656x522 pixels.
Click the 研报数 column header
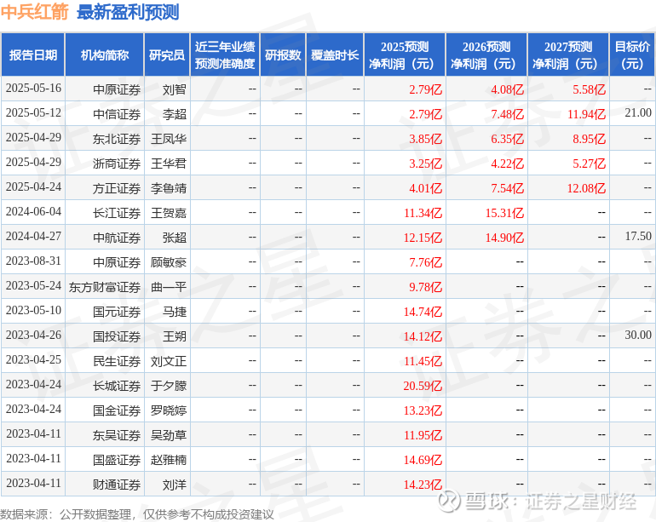(x=283, y=54)
